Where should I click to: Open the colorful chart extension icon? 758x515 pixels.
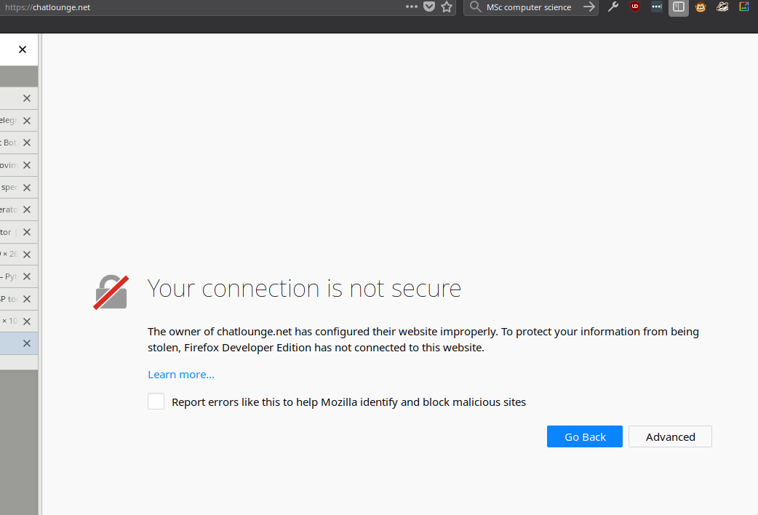(x=744, y=7)
